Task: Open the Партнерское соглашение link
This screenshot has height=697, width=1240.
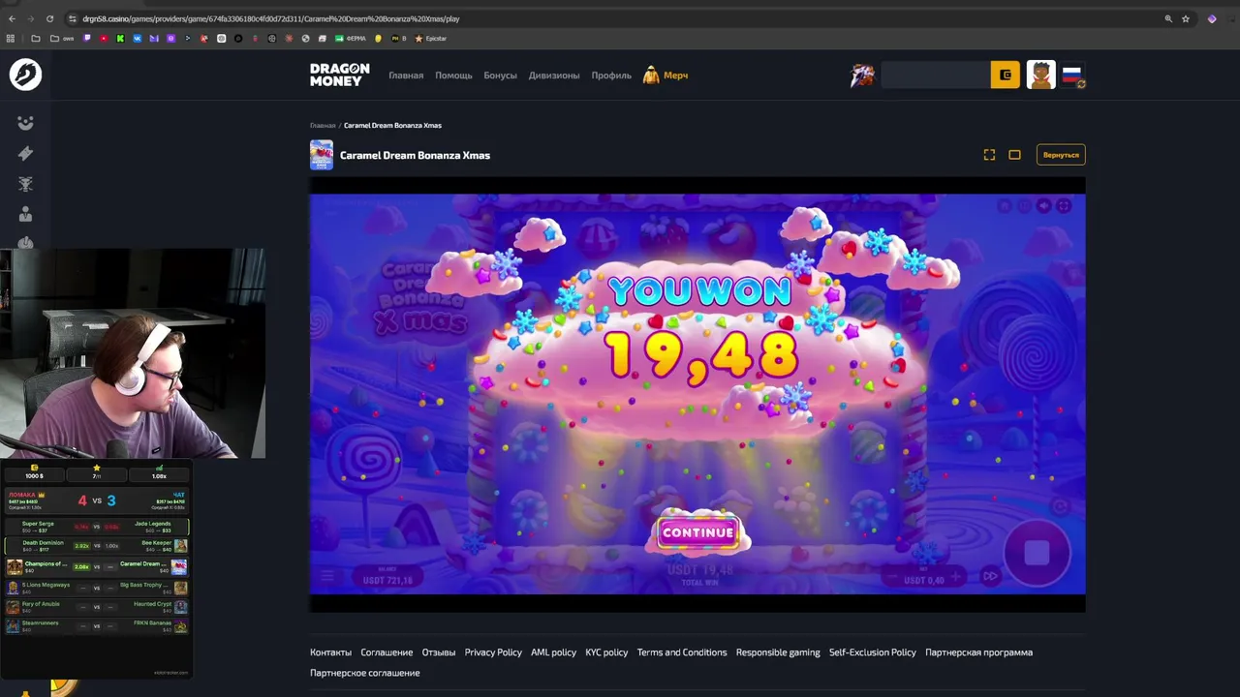Action: (365, 673)
